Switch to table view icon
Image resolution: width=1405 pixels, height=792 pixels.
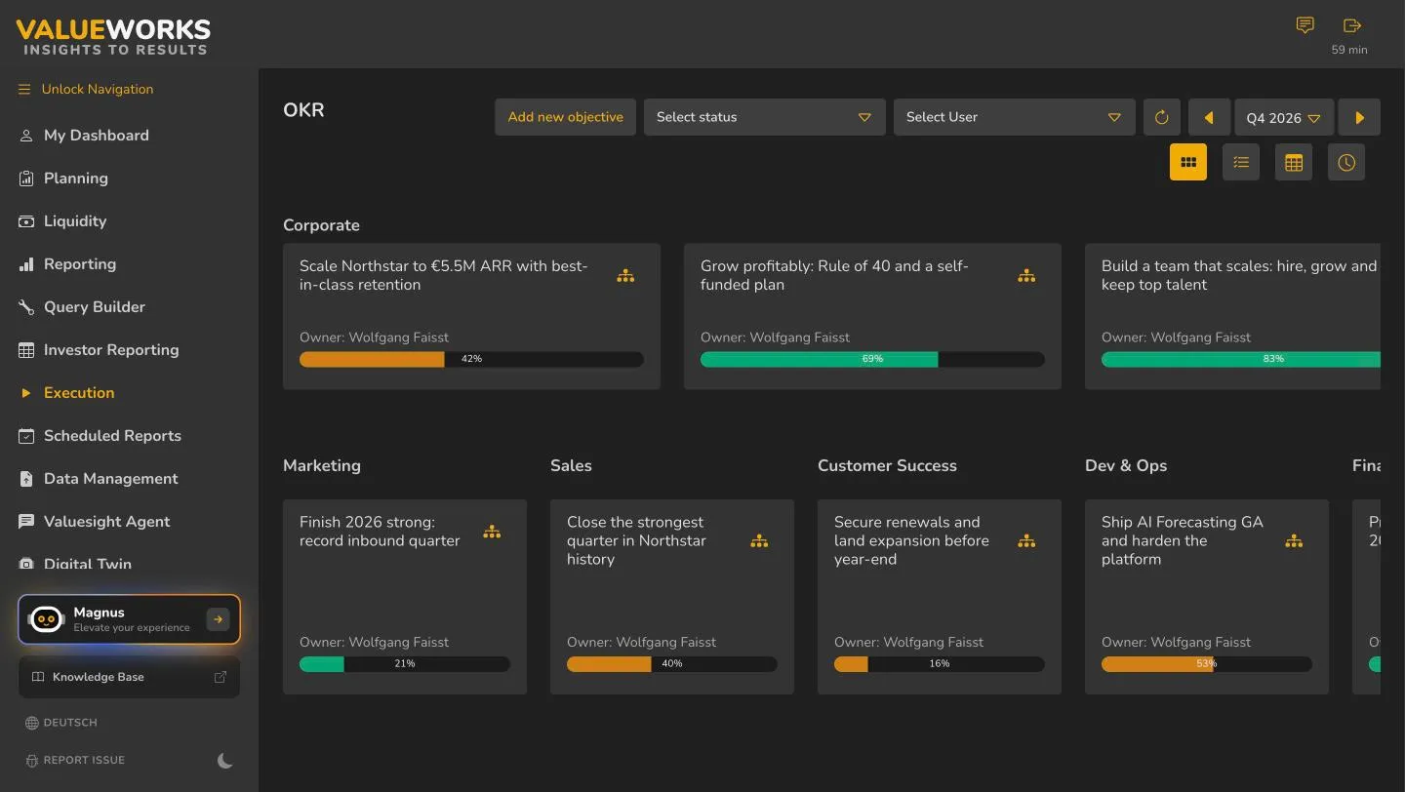[x=1294, y=163]
